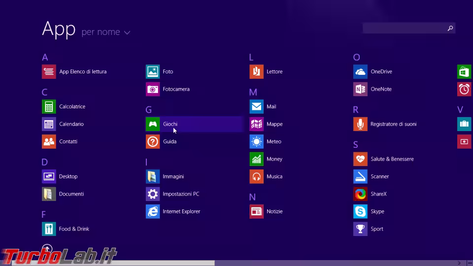The height and width of the screenshot is (266, 473).
Task: Click the "Registratore di suoni" label
Action: [x=393, y=124]
